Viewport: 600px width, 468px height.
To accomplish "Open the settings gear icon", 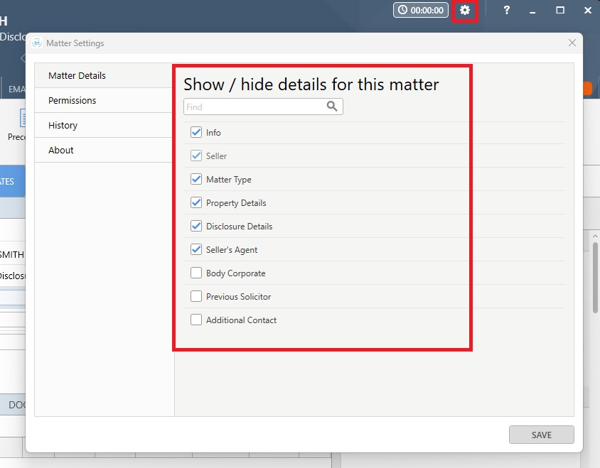I will (x=464, y=10).
